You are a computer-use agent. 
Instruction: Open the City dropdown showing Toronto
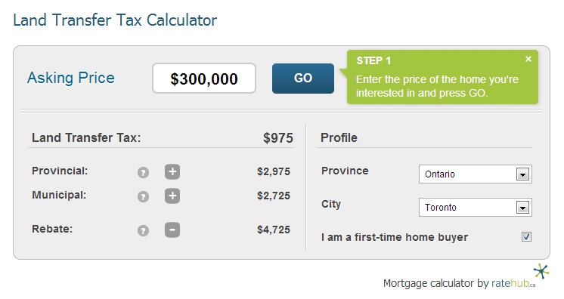point(475,208)
